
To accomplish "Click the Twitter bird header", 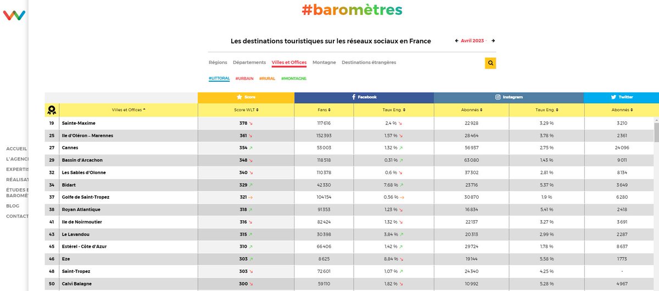I will tap(621, 97).
